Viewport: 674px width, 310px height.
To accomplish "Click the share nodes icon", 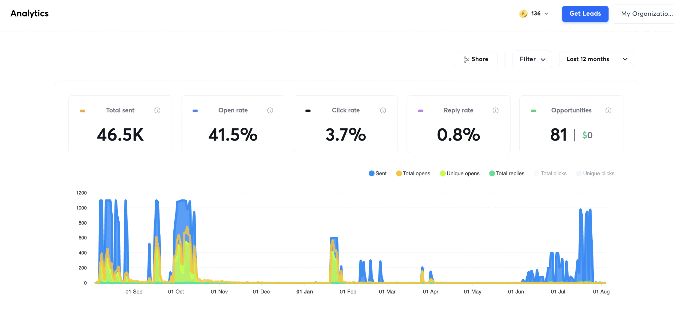I will pyautogui.click(x=466, y=59).
